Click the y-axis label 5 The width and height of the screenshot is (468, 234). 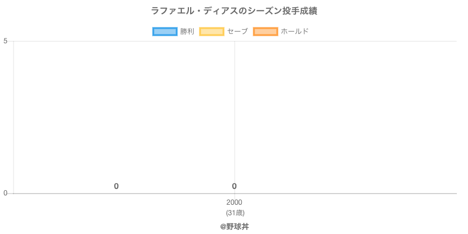click(5, 41)
